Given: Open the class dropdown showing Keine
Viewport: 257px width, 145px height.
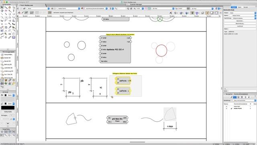Looking at the screenshot, I should 38,8.
